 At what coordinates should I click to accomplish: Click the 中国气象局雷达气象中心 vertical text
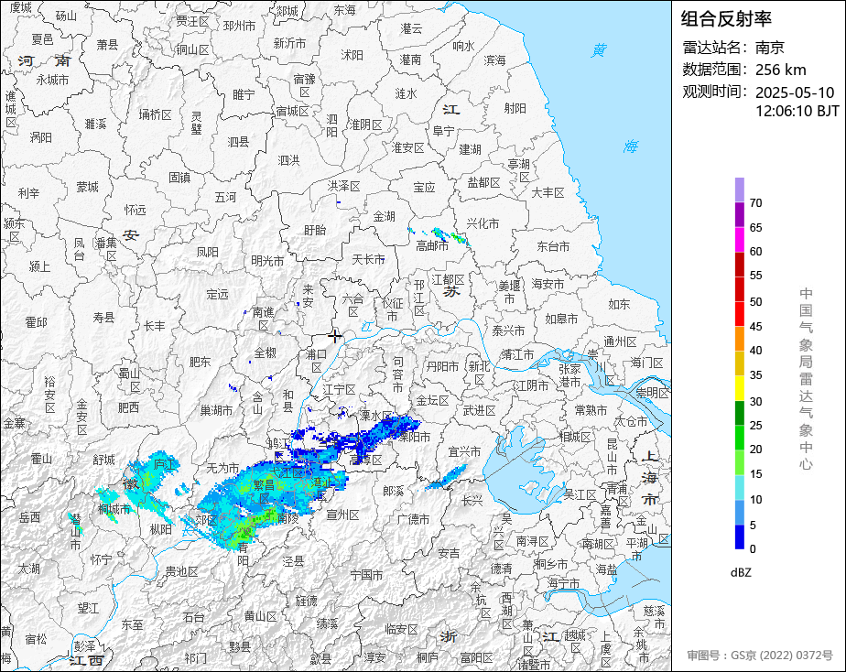(806, 379)
